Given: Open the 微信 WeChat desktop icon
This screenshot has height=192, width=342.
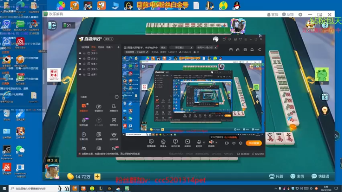Looking at the screenshot, I should (x=20, y=151).
